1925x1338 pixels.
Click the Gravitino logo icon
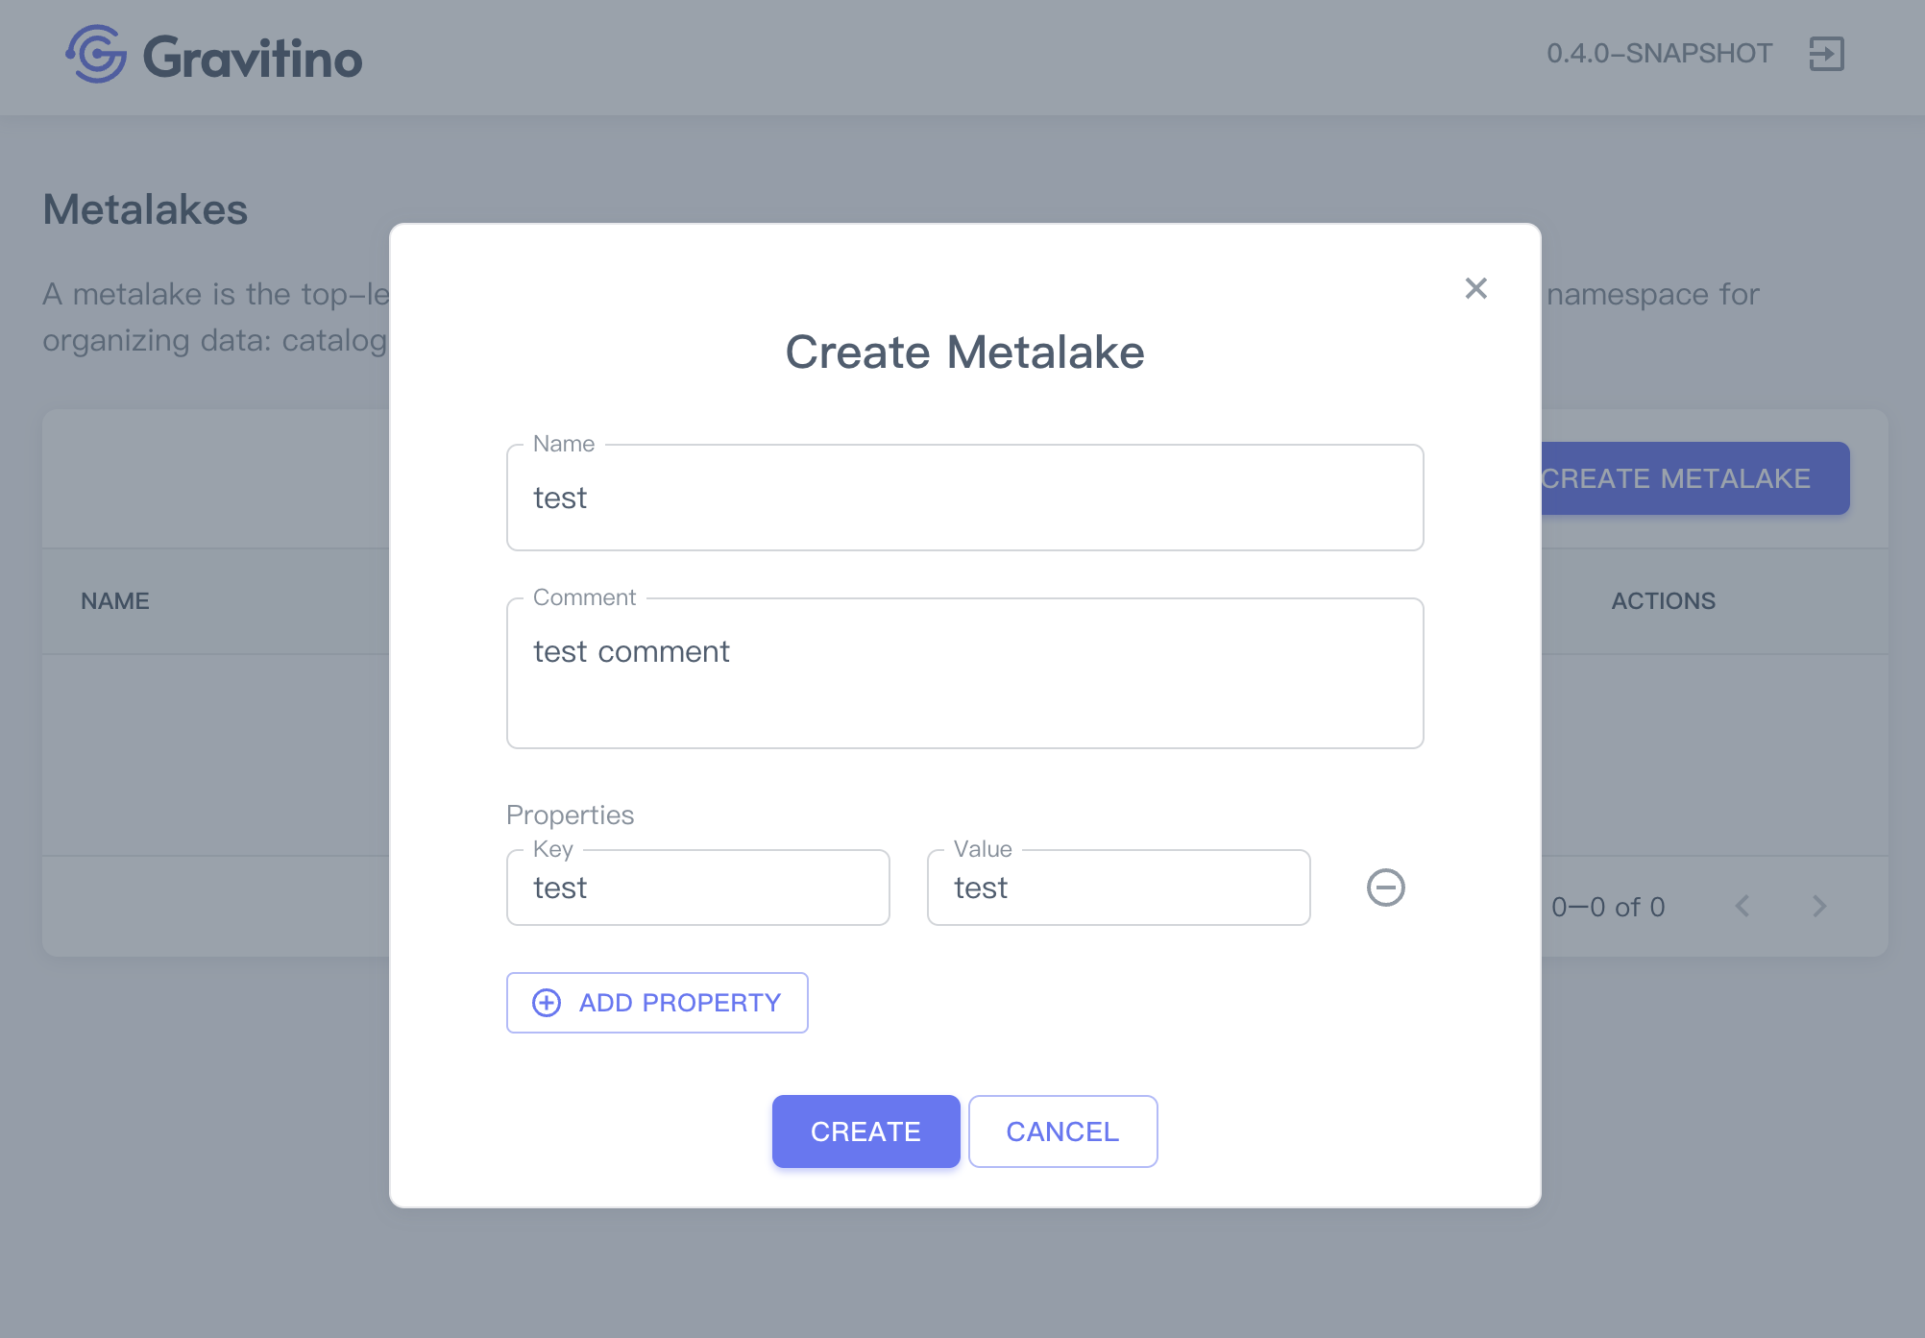[96, 55]
